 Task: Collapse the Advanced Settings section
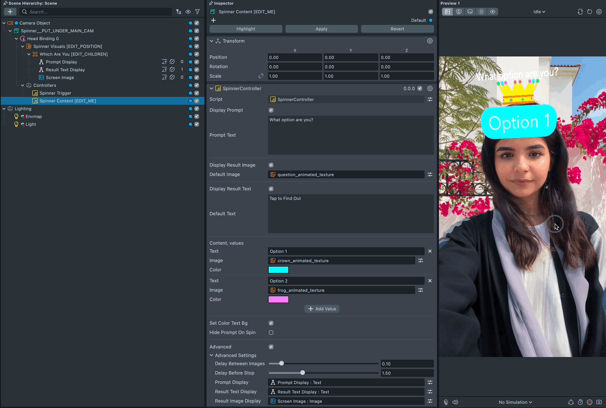pyautogui.click(x=211, y=355)
